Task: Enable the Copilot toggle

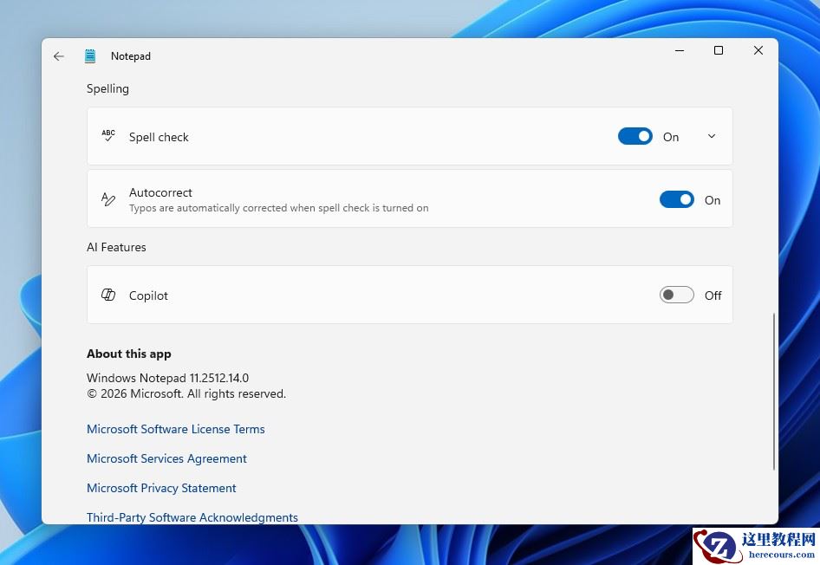Action: 676,295
